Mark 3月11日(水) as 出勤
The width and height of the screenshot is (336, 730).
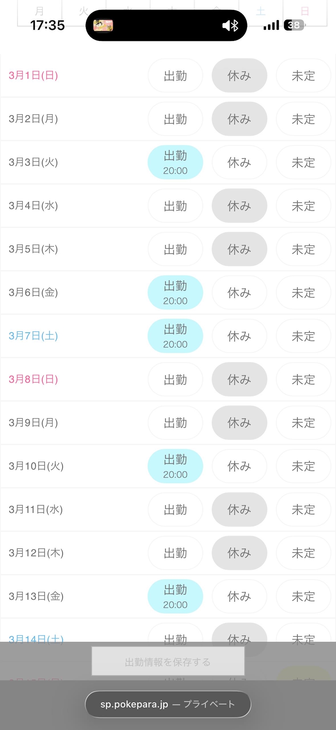pyautogui.click(x=175, y=510)
